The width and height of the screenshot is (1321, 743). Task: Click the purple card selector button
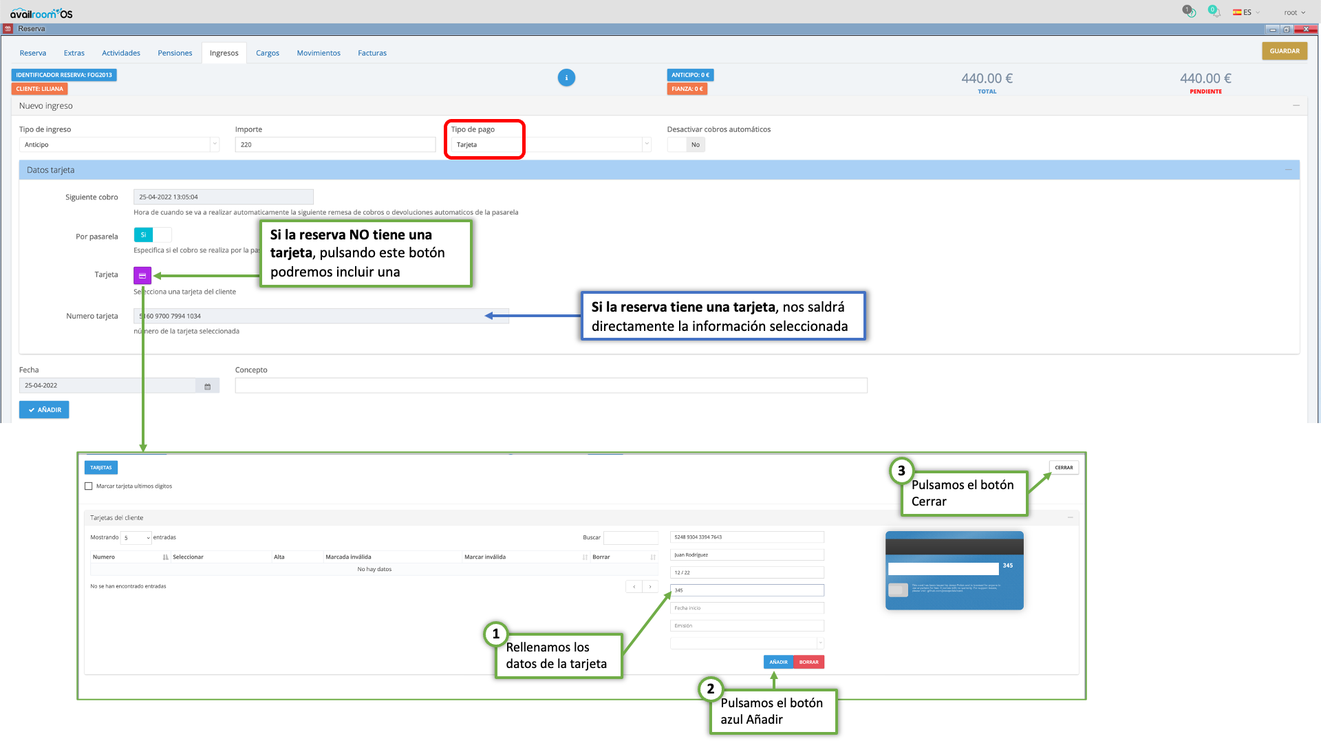coord(142,275)
